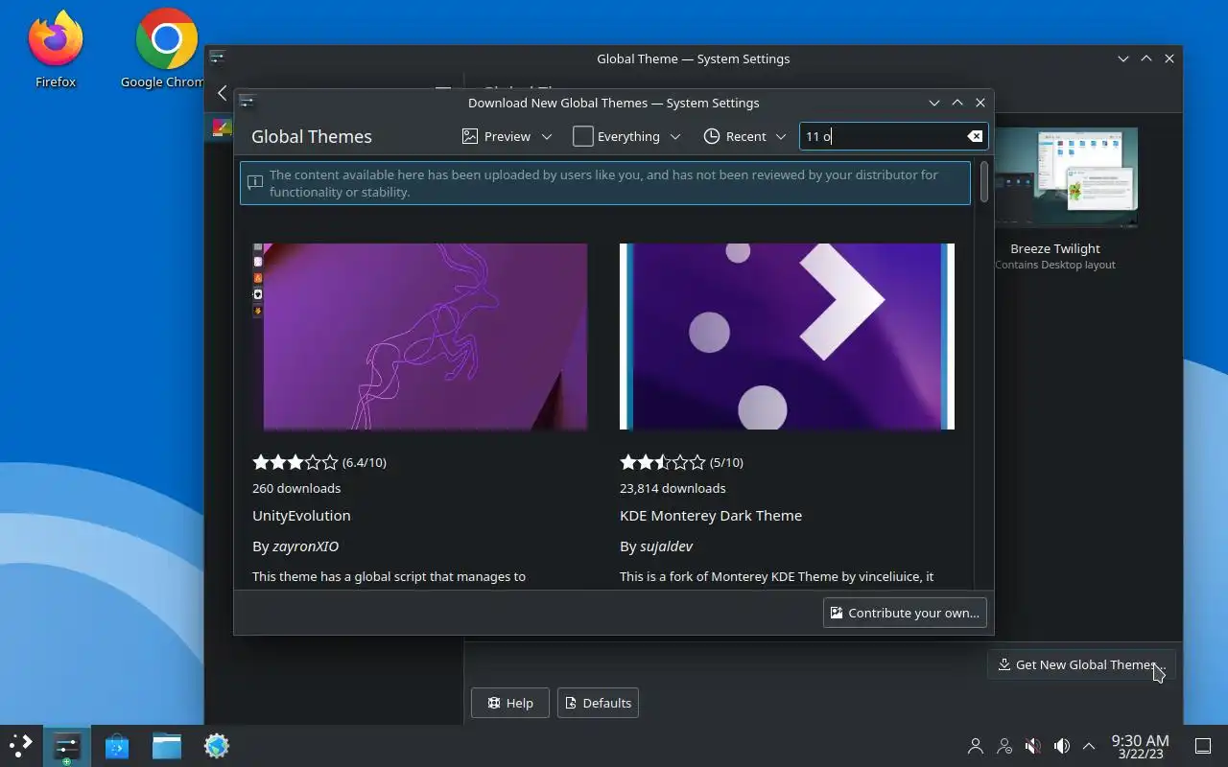Screen dimensions: 1228x767
Task: Open the System Settings window menu icon
Action: pos(218,58)
